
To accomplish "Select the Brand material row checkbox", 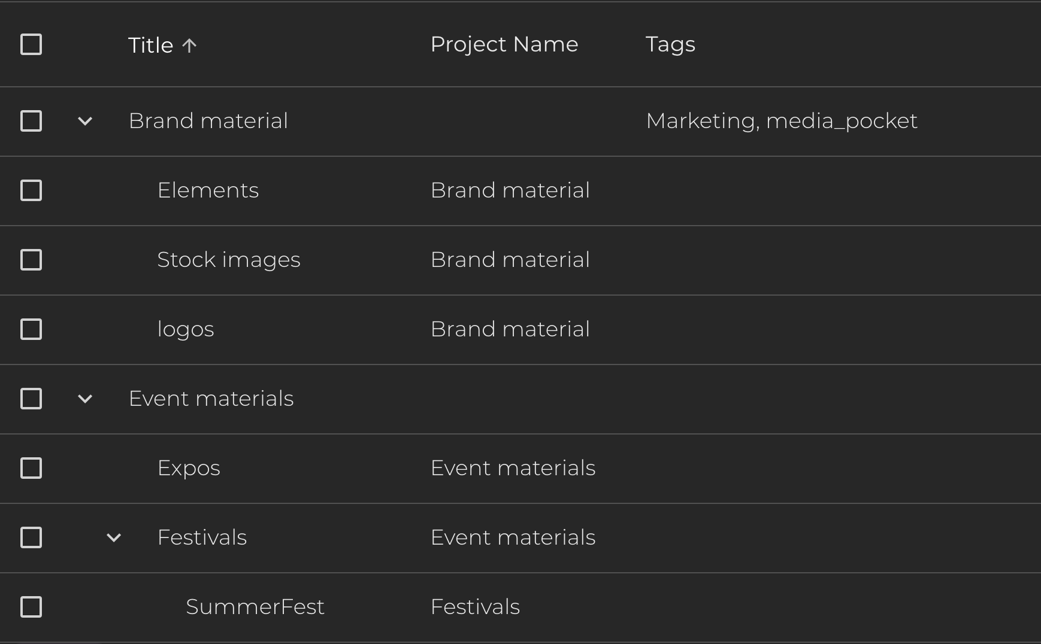I will 31,121.
